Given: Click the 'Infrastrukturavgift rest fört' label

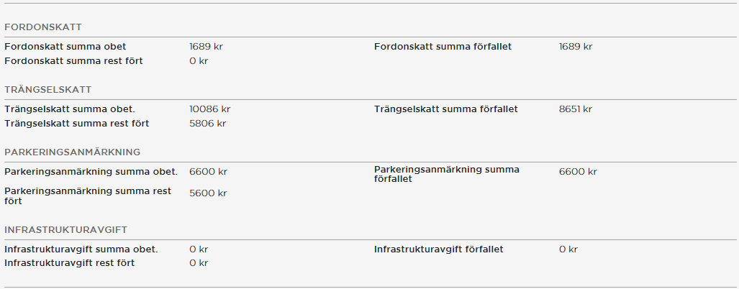Looking at the screenshot, I should tap(69, 263).
